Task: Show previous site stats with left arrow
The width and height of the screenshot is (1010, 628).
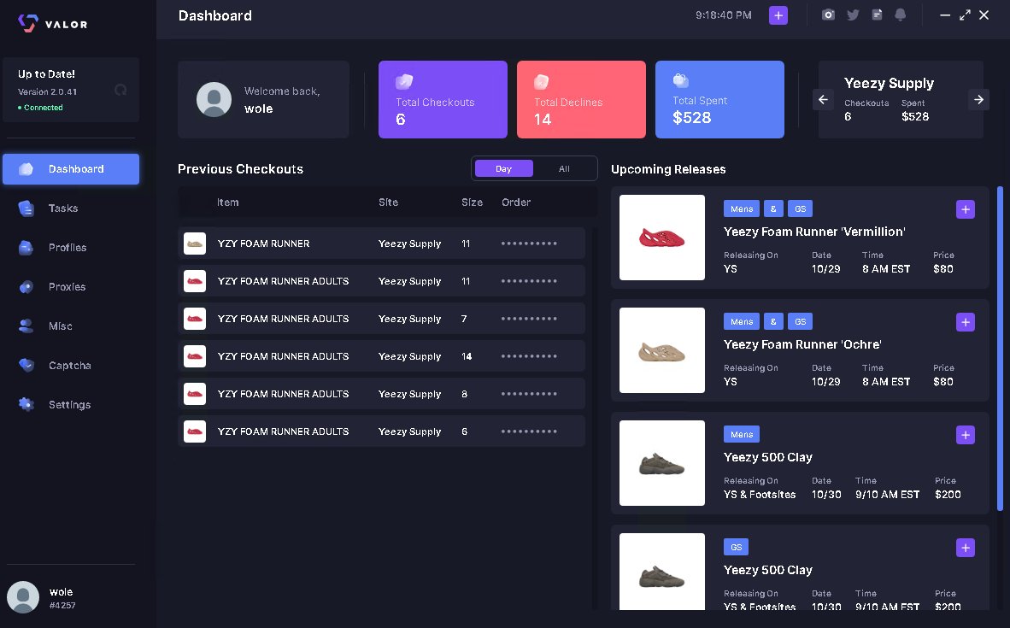Action: (x=823, y=99)
